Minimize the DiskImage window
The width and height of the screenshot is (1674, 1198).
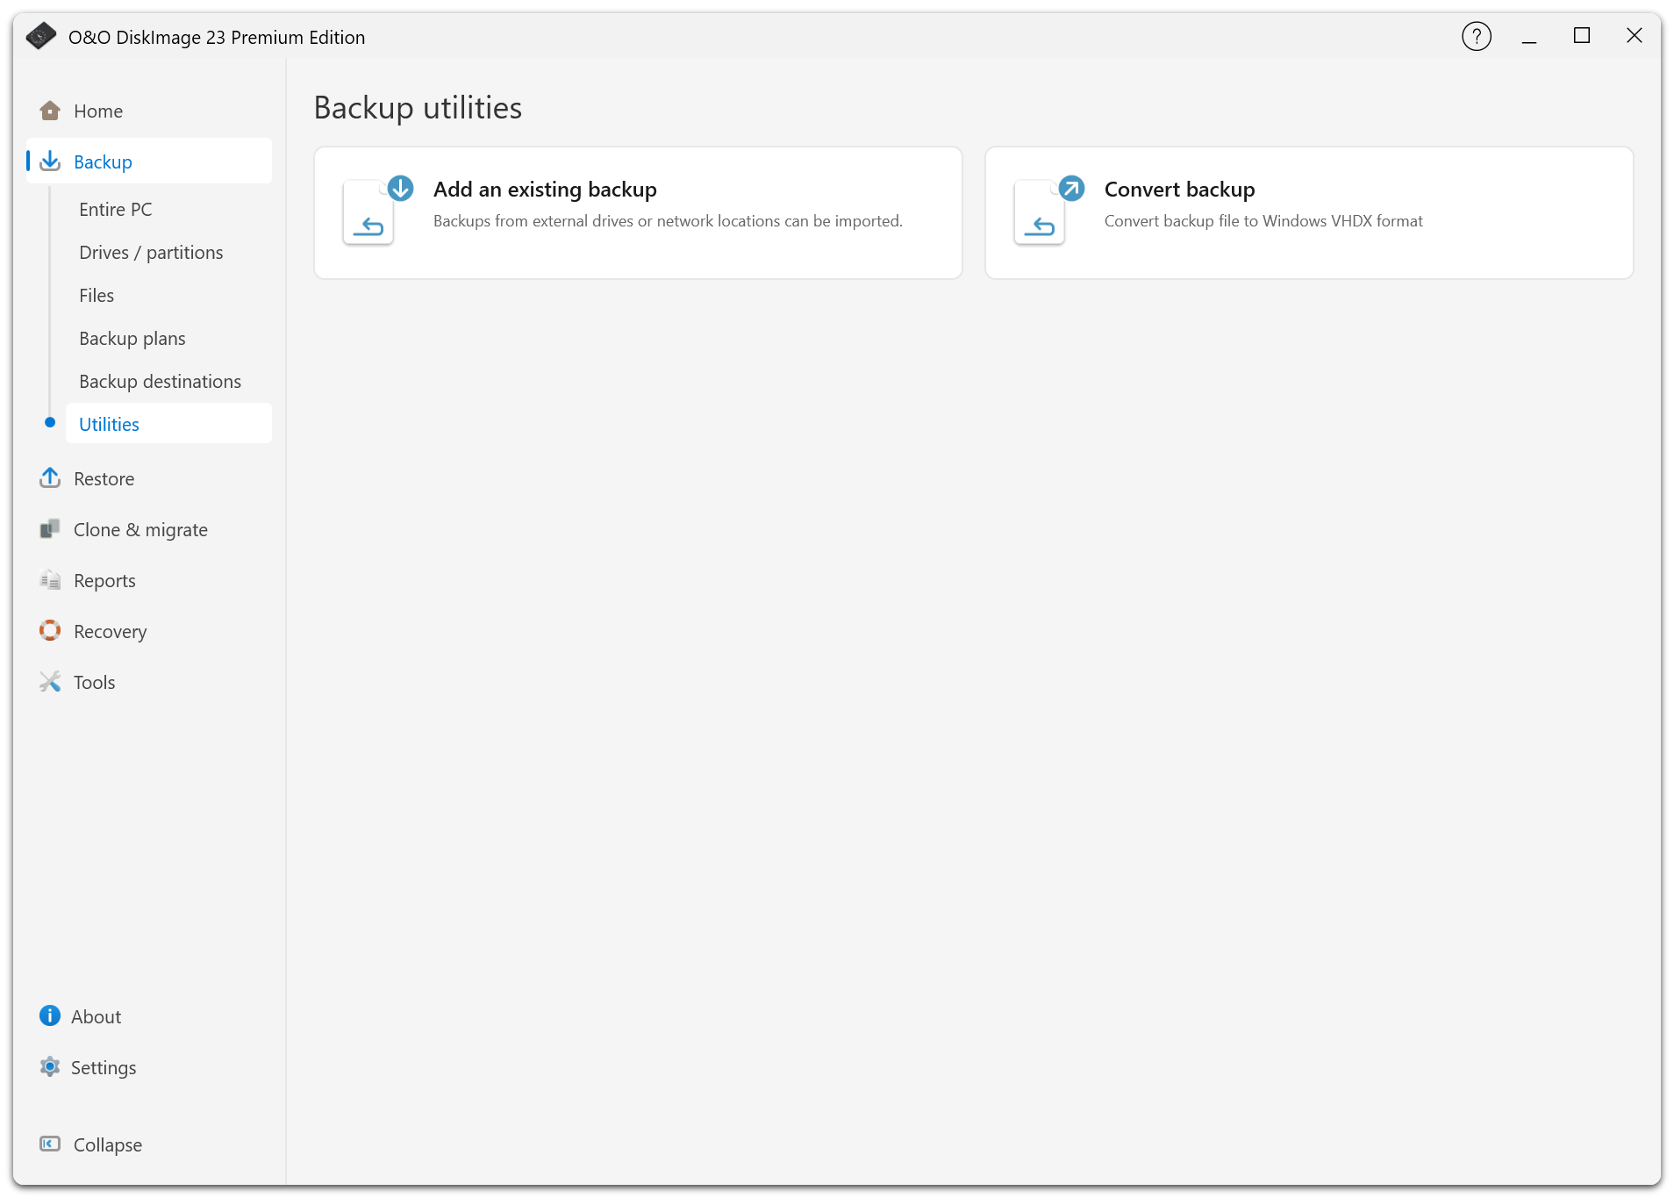1529,37
